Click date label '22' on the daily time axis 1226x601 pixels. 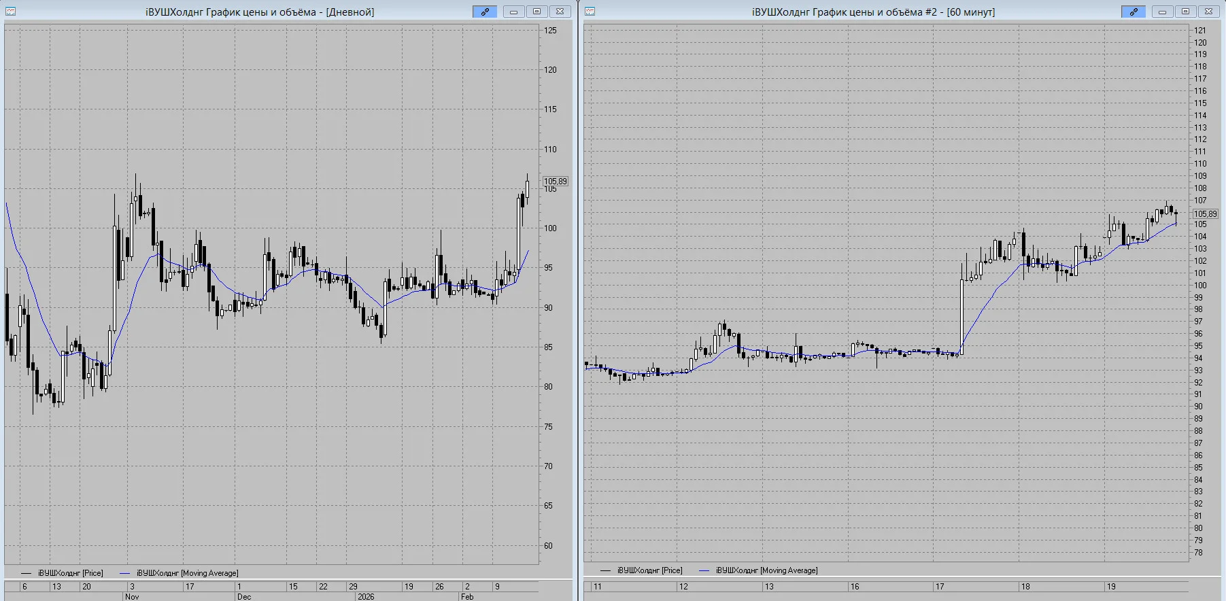323,586
